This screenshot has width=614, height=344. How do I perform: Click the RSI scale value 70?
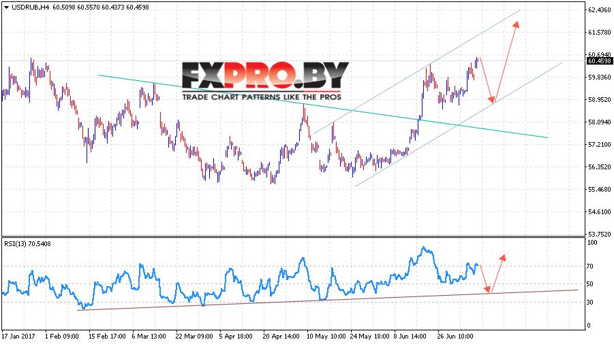[x=591, y=266]
